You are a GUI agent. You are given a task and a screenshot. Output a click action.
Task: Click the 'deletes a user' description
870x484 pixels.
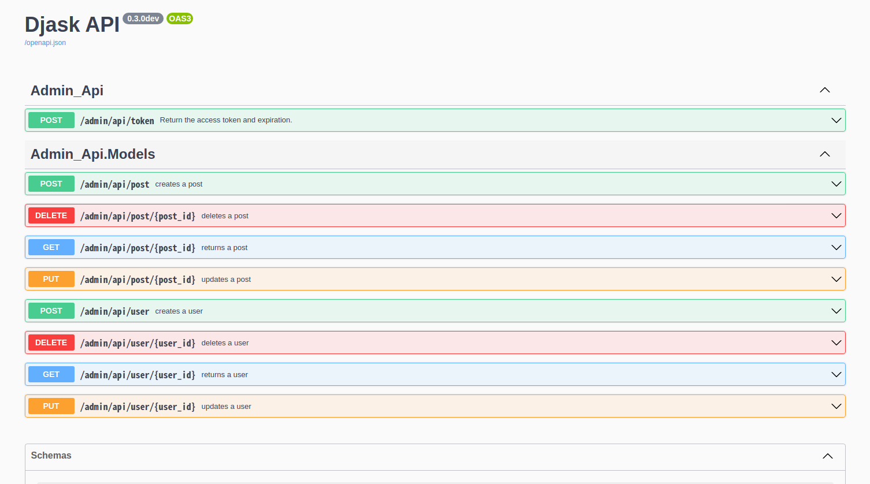pyautogui.click(x=225, y=343)
